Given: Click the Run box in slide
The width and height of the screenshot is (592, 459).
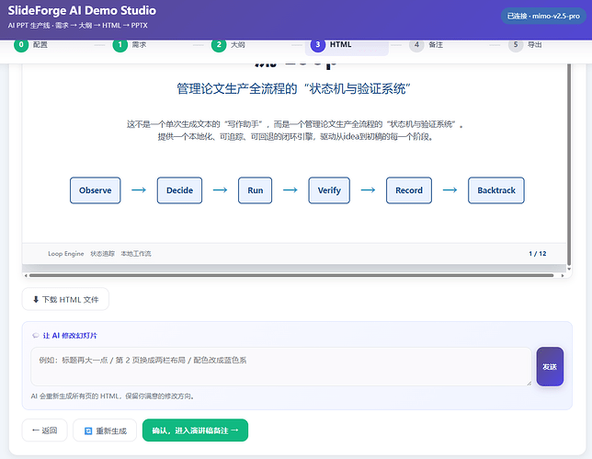Looking at the screenshot, I should [256, 190].
